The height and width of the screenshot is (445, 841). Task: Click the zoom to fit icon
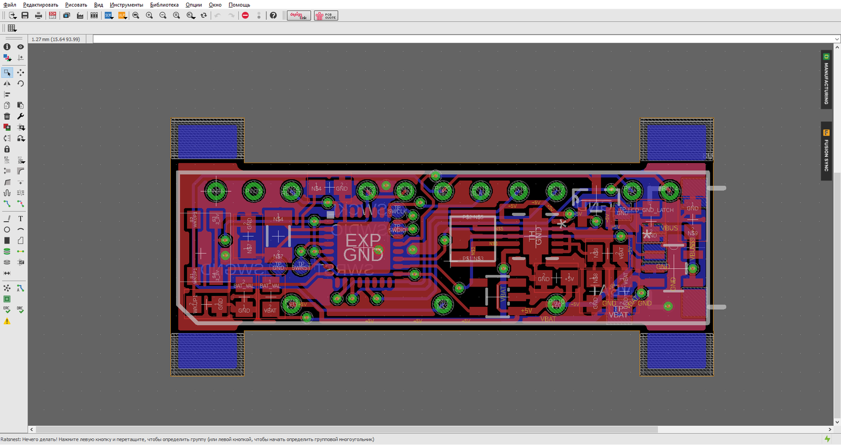pyautogui.click(x=136, y=15)
